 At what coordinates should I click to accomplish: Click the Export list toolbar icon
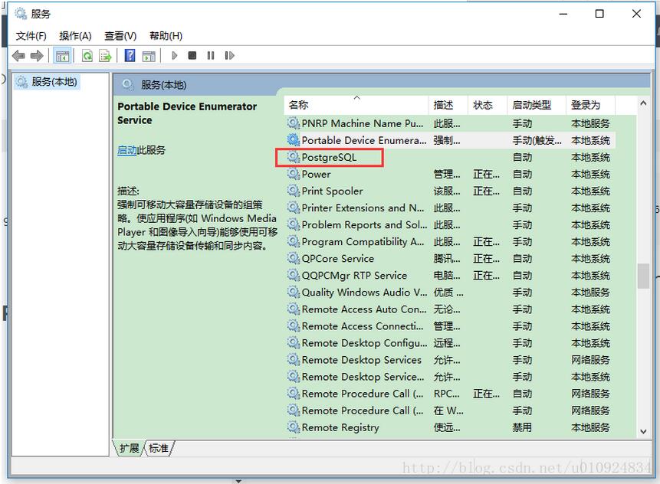105,56
